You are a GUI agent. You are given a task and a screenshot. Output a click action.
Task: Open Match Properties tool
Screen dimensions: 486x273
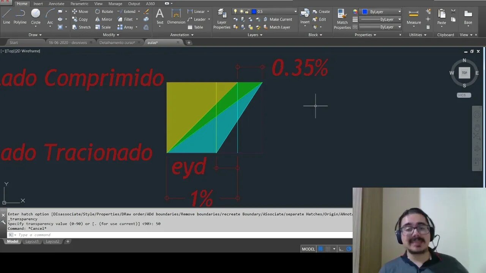(x=342, y=19)
